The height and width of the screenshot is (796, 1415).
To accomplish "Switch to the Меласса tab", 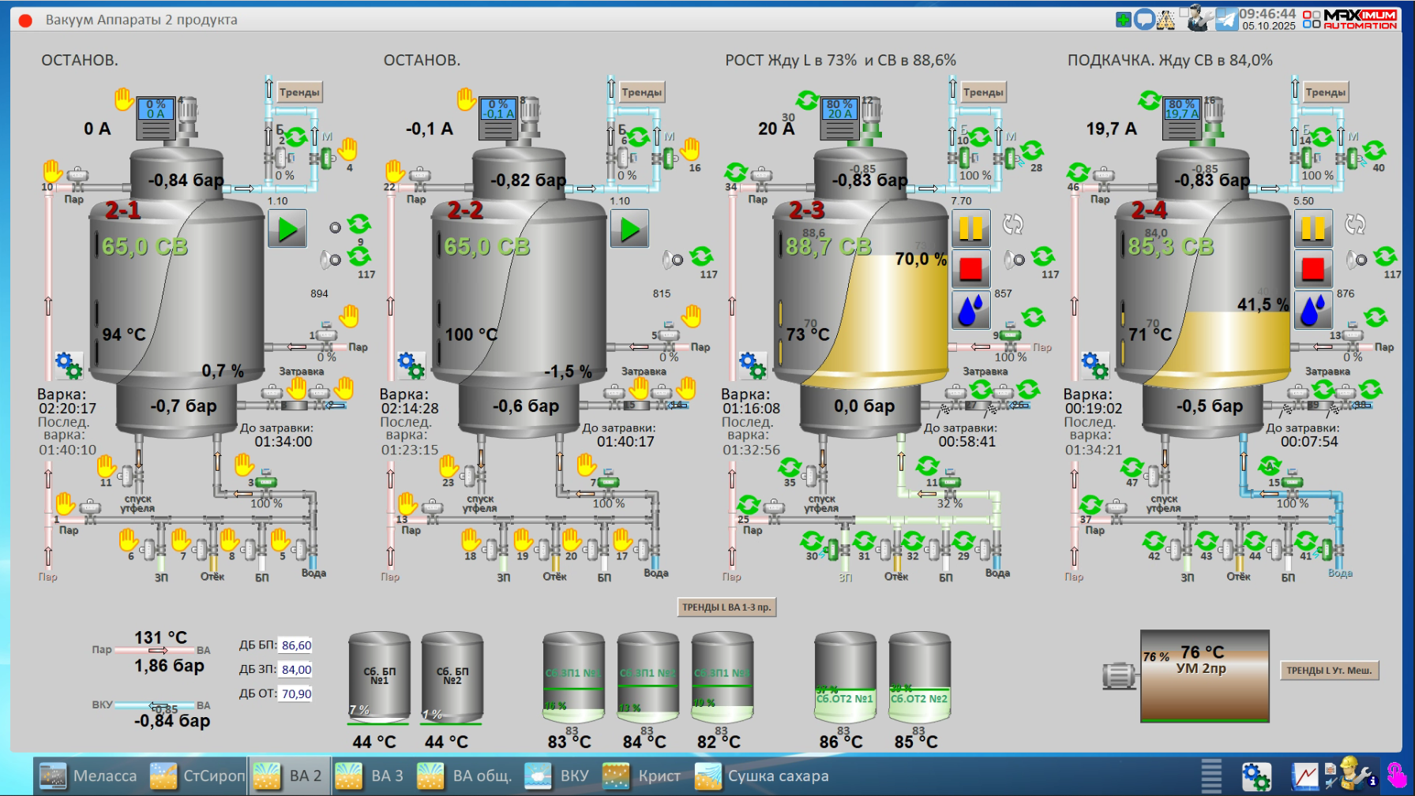I will point(88,776).
